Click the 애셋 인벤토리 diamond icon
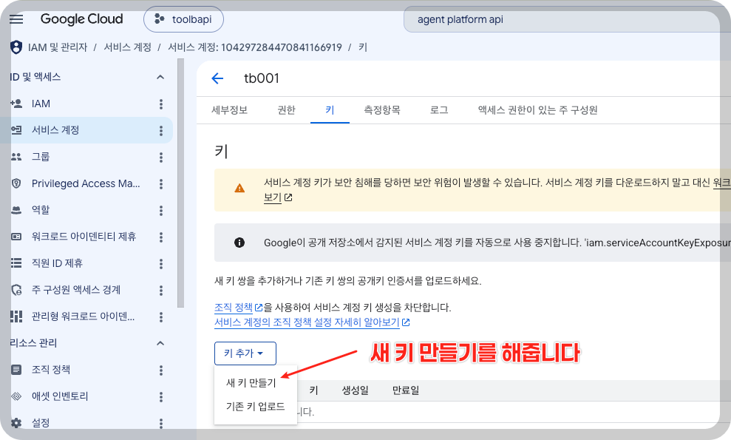The width and height of the screenshot is (731, 440). click(16, 396)
